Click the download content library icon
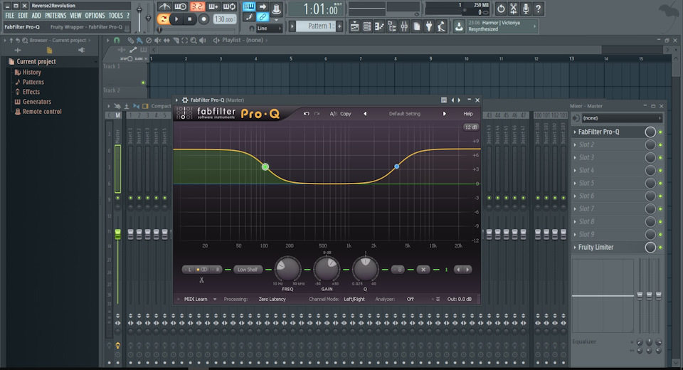The width and height of the screenshot is (683, 370). pyautogui.click(x=459, y=26)
